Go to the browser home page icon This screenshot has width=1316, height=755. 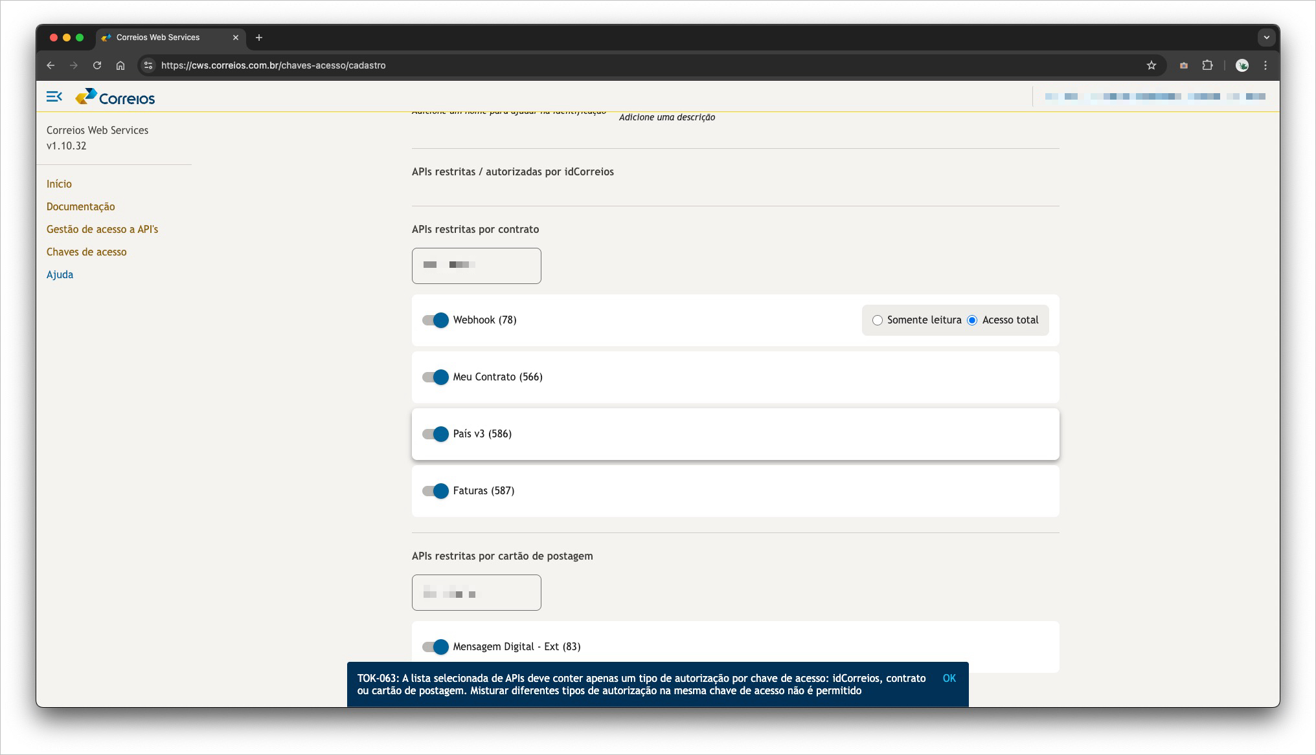point(120,65)
